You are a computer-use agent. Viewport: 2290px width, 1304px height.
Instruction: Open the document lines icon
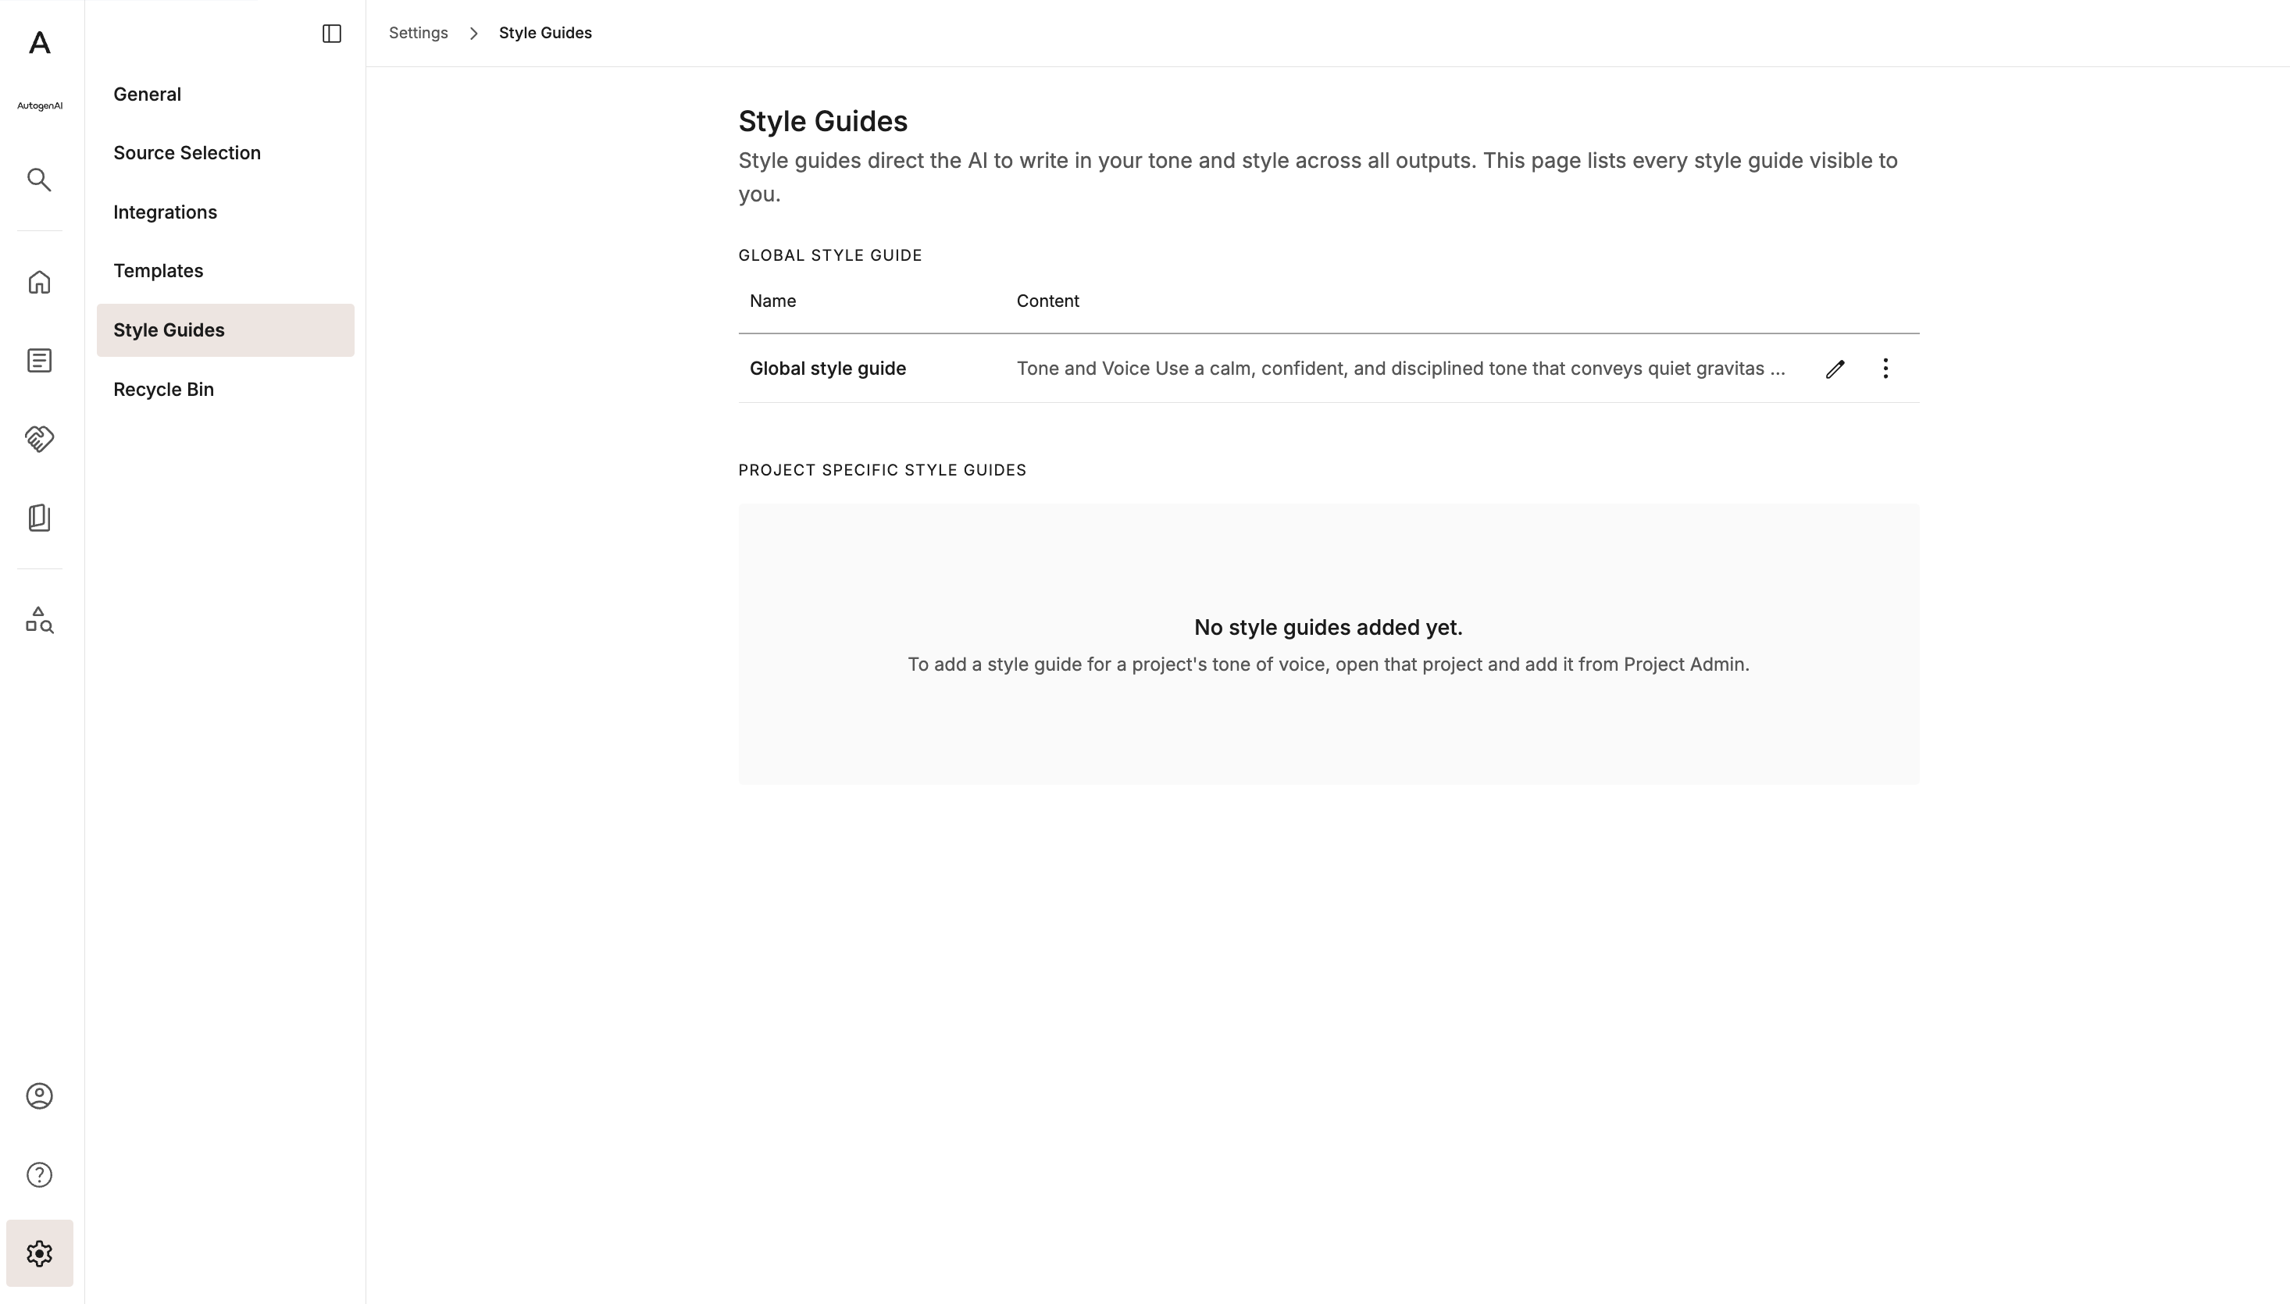point(39,361)
